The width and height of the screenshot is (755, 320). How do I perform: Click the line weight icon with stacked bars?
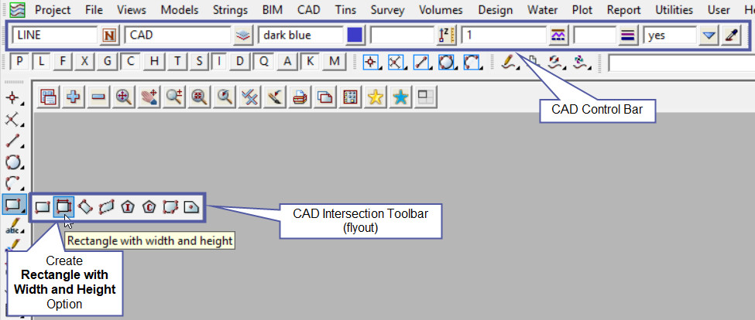[x=627, y=36]
